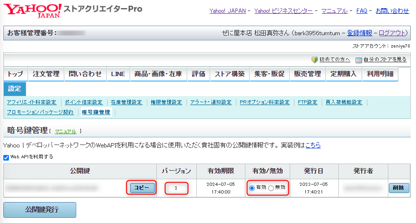Click the 削除 button in key row

coord(399,188)
